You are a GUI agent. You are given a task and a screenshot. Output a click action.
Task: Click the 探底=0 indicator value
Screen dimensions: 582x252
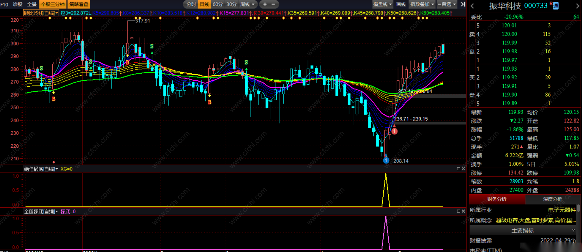click(x=68, y=211)
